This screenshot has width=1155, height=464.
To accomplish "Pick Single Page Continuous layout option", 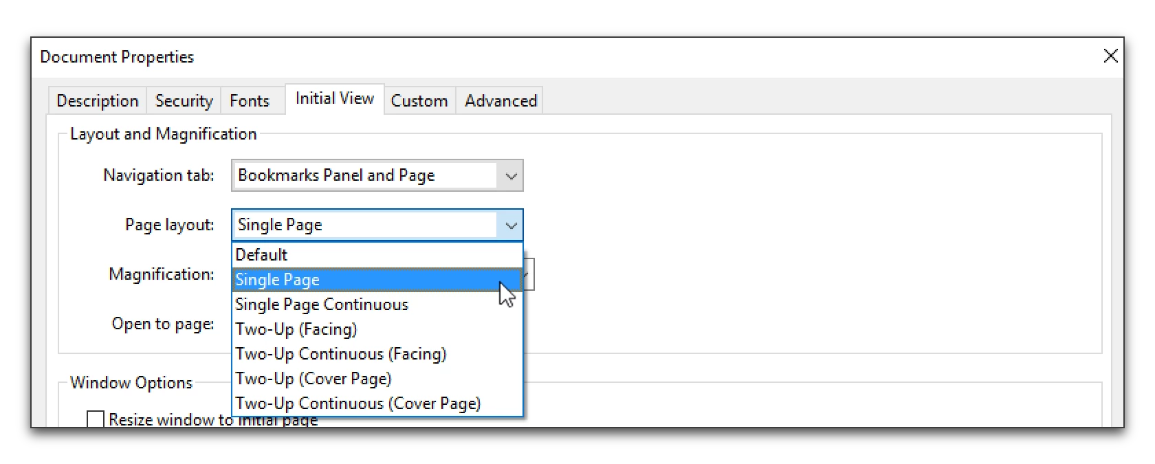I will tap(377, 305).
